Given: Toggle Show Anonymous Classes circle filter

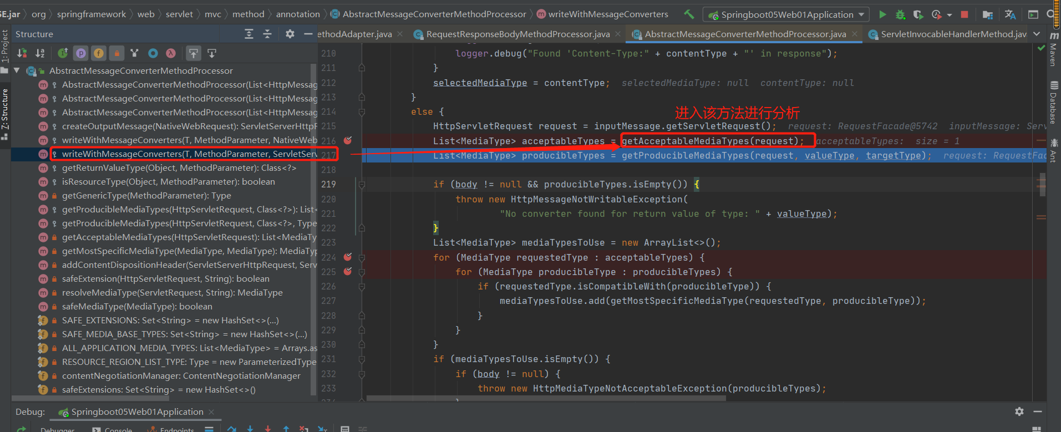Looking at the screenshot, I should tap(153, 53).
